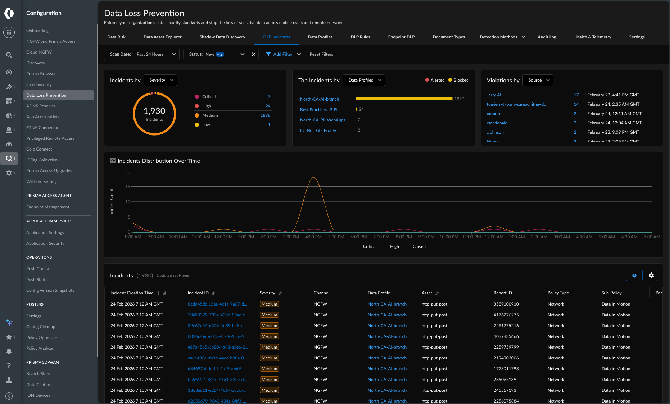Switch to the Data Risk tab
The image size is (670, 404).
(x=116, y=37)
